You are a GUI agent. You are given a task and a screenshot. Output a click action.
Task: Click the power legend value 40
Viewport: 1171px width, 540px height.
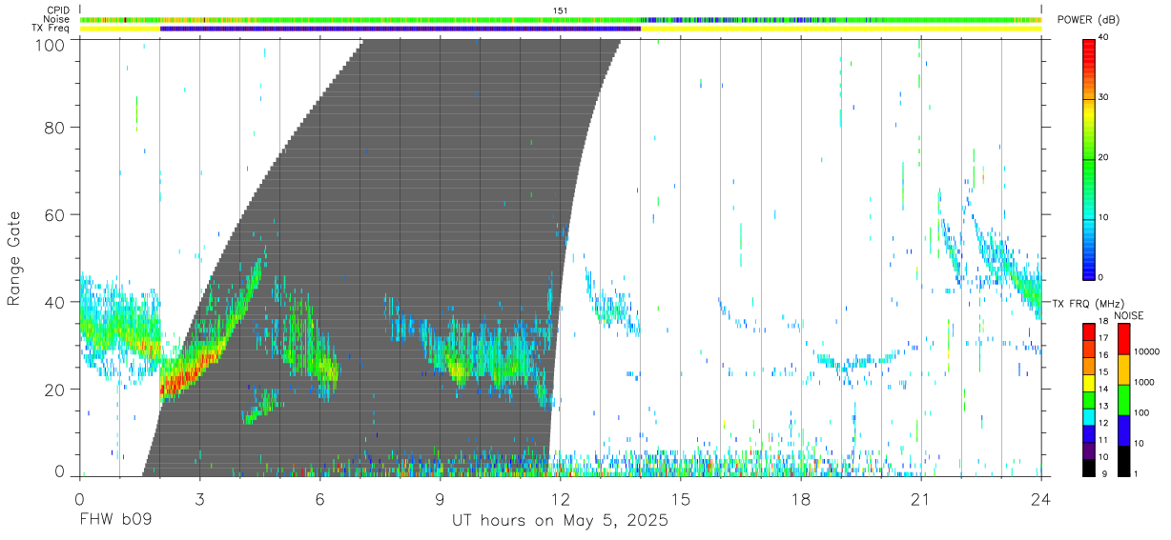pyautogui.click(x=1104, y=38)
